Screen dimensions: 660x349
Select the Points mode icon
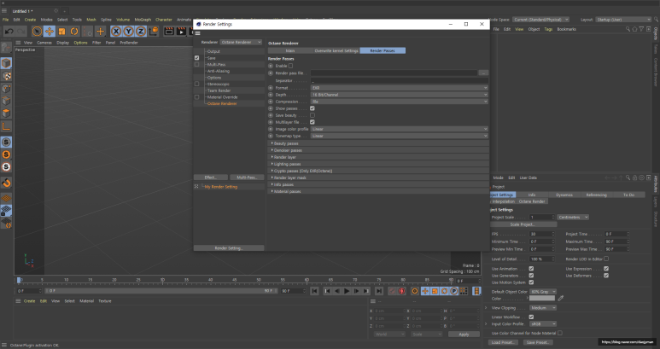click(x=6, y=88)
